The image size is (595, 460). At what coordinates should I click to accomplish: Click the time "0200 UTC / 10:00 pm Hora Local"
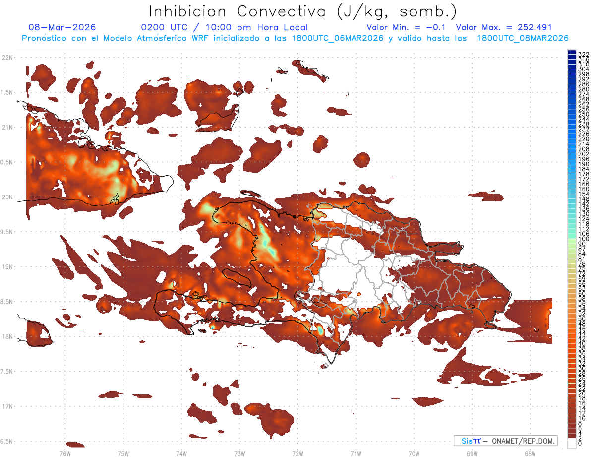click(x=225, y=27)
